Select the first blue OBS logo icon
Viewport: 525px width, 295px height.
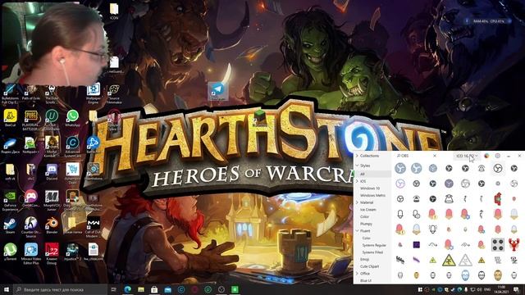(399, 168)
